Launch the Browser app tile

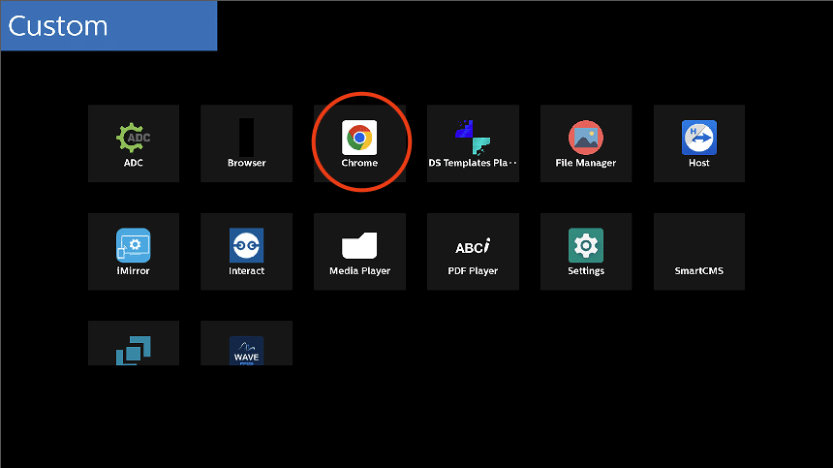coord(246,143)
